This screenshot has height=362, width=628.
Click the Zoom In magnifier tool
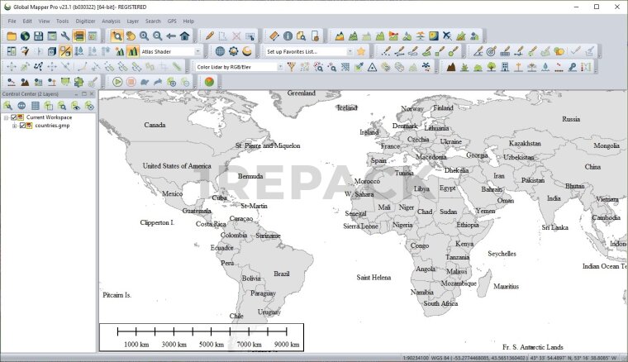tap(144, 36)
